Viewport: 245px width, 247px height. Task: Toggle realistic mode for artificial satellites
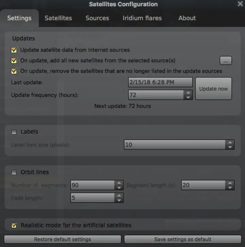point(14,225)
